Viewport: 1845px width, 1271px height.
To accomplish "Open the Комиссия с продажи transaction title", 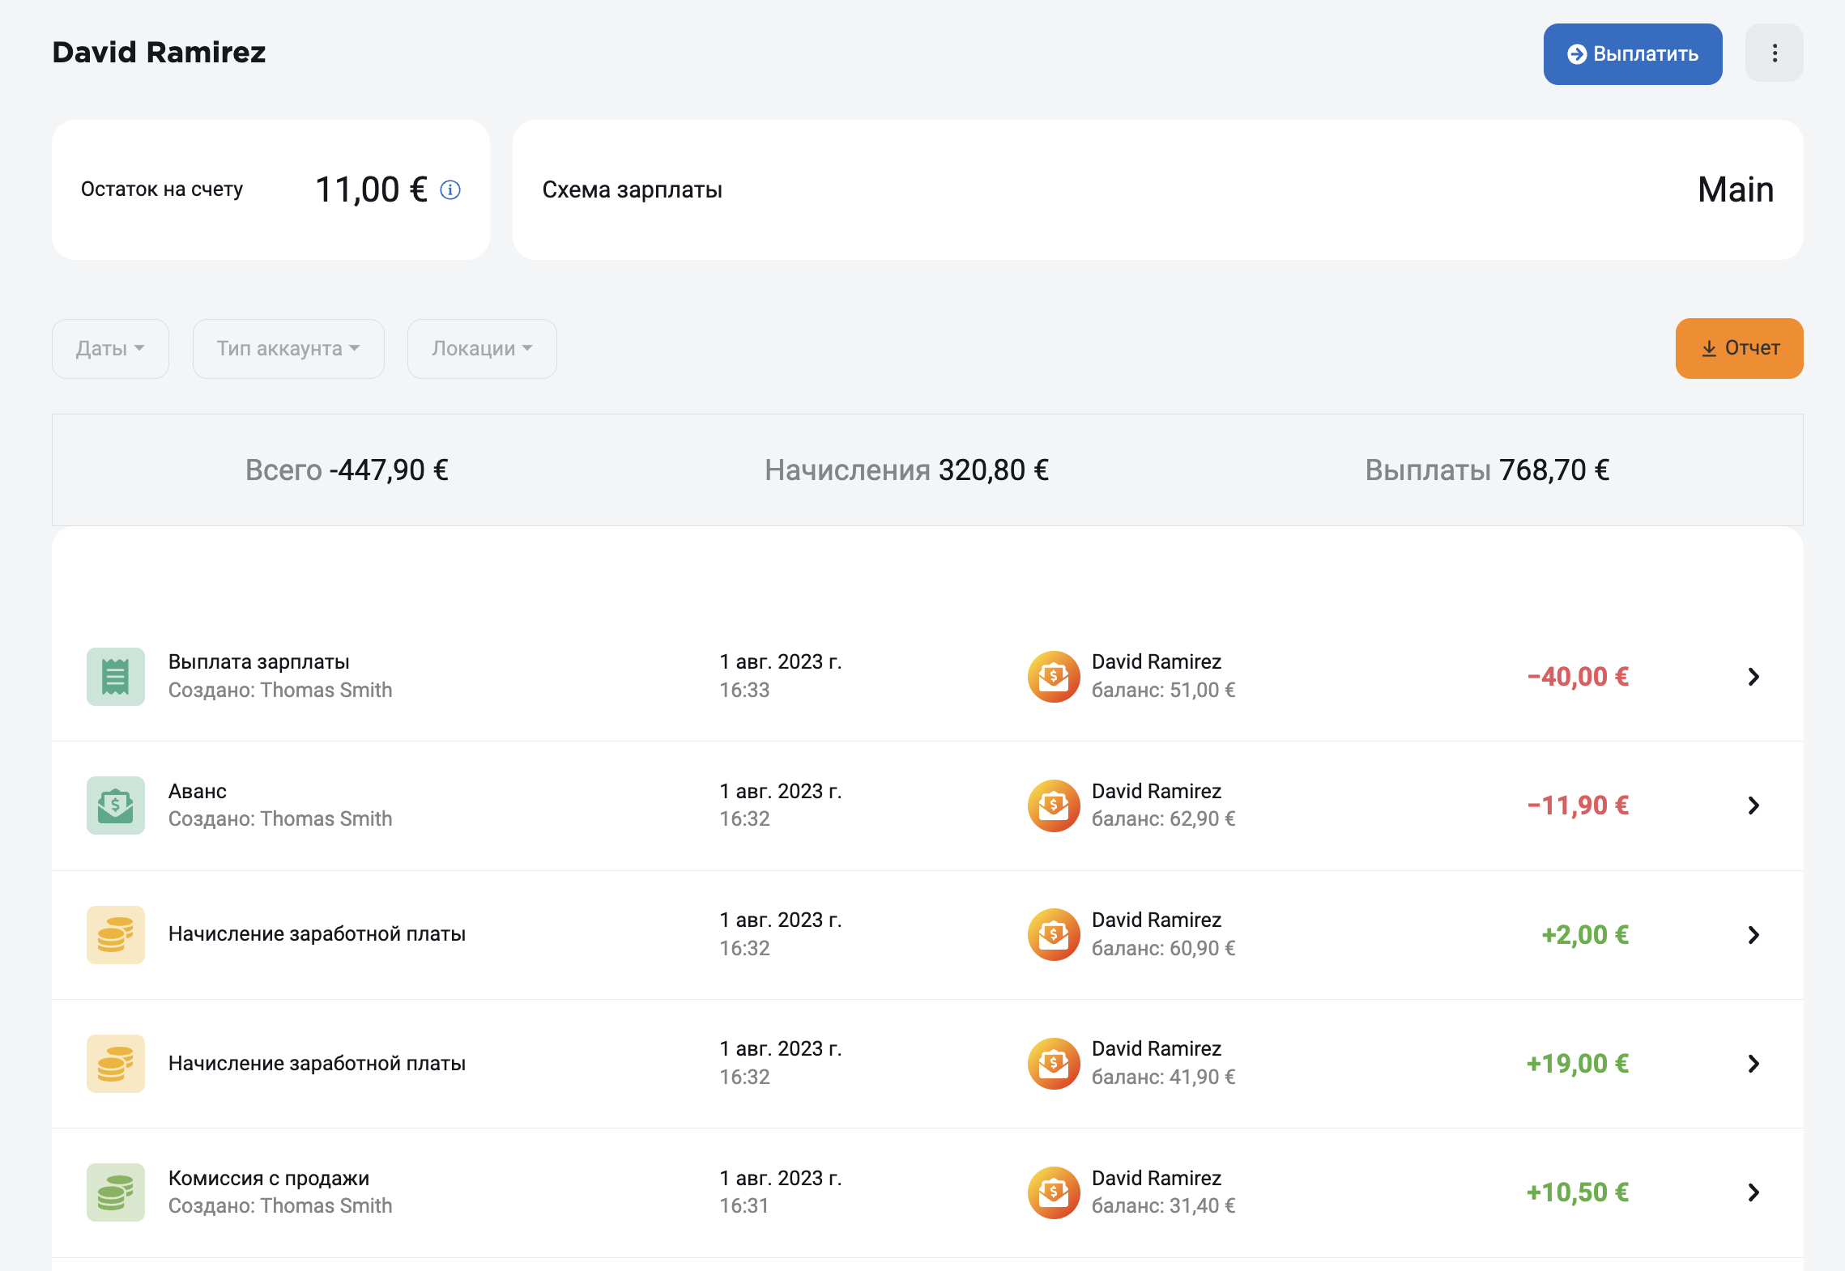I will point(269,1178).
